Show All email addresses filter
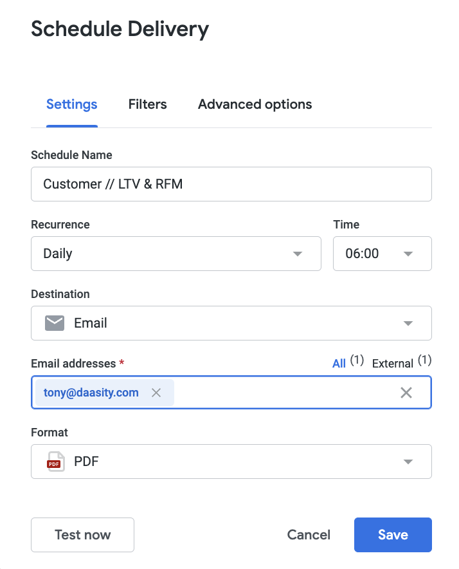Screen dimensions: 459x569 (x=339, y=364)
